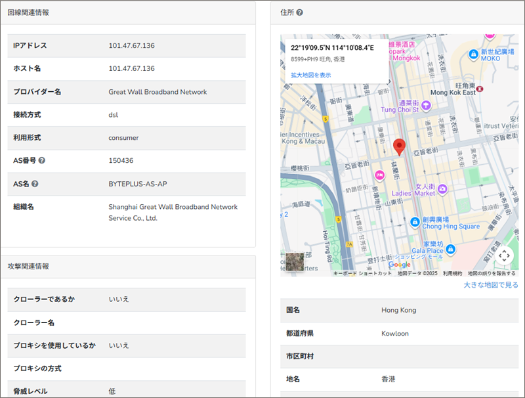Toggle the map fullscreen view button
The width and height of the screenshot is (525, 398).
(x=503, y=255)
